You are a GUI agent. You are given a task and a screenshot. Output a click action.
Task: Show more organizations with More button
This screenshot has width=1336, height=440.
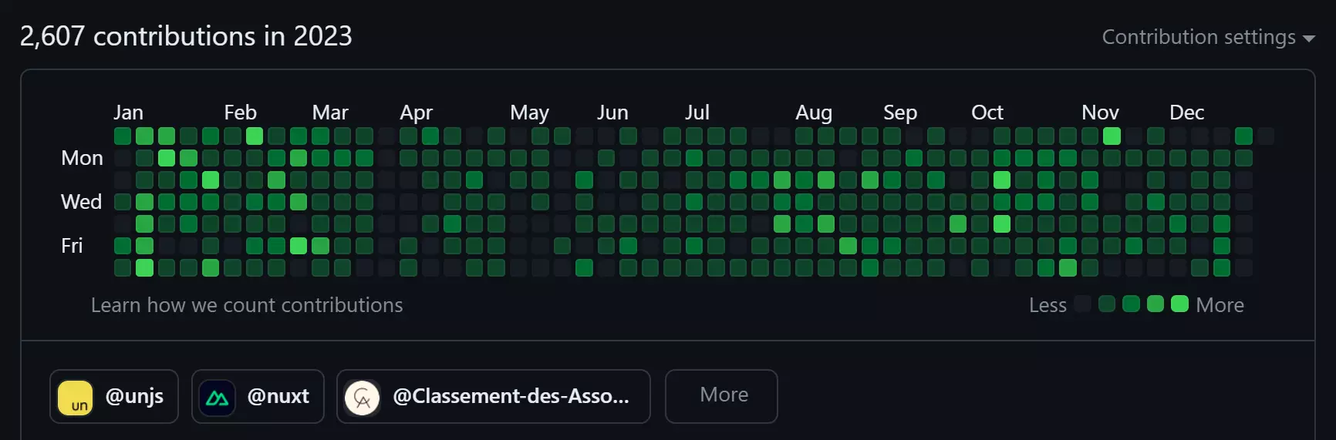click(x=721, y=396)
